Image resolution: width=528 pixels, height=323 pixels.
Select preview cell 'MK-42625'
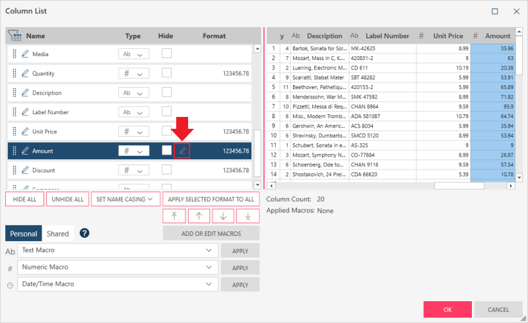click(x=383, y=48)
